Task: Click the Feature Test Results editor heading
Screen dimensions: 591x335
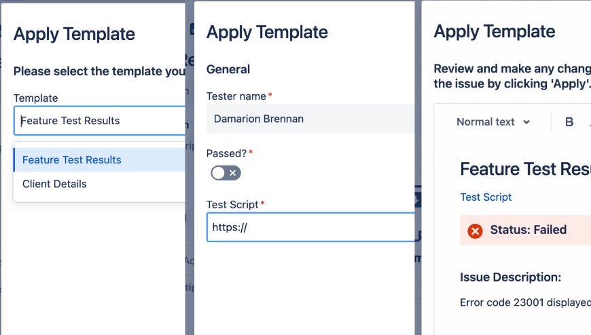Action: [524, 170]
